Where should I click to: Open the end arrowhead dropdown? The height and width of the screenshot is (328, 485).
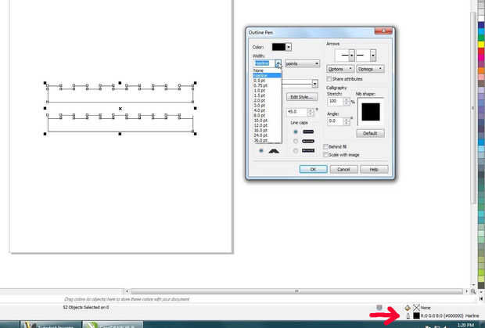[x=373, y=56]
